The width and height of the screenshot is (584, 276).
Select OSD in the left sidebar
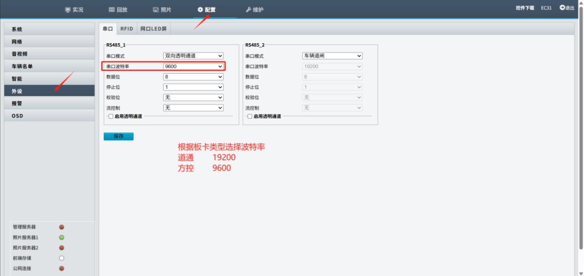49,116
